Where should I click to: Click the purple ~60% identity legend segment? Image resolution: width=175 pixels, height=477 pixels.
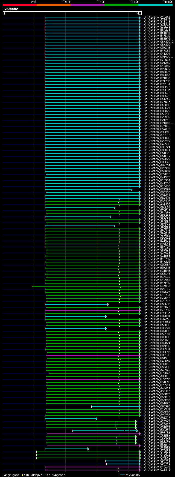tap(87, 5)
